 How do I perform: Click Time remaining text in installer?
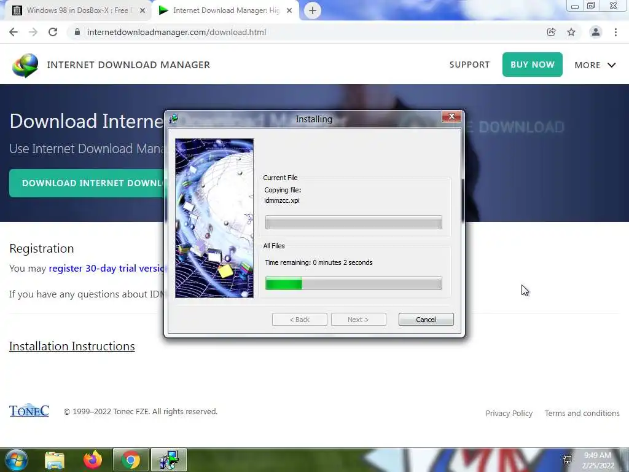(x=319, y=262)
